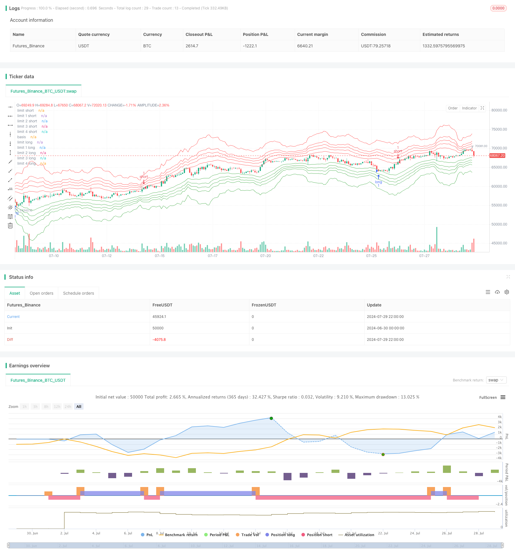Toggle the Trade Vol series in legend
The width and height of the screenshot is (515, 557).
pyautogui.click(x=247, y=535)
